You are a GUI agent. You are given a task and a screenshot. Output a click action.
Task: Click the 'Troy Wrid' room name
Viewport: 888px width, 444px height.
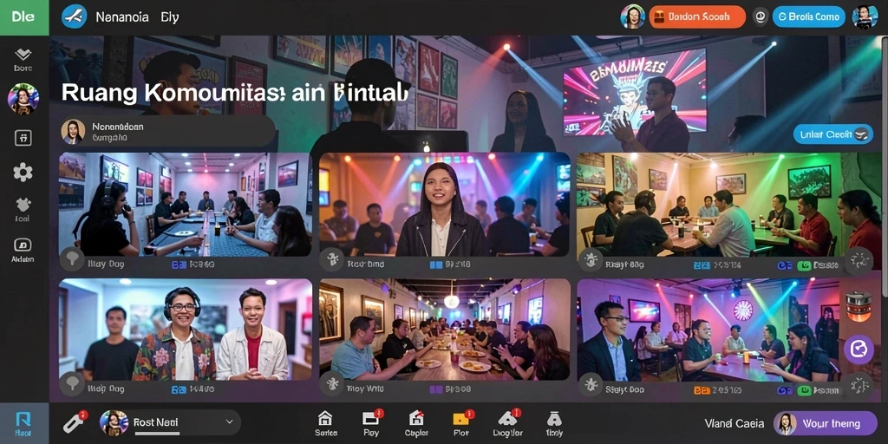coord(365,389)
